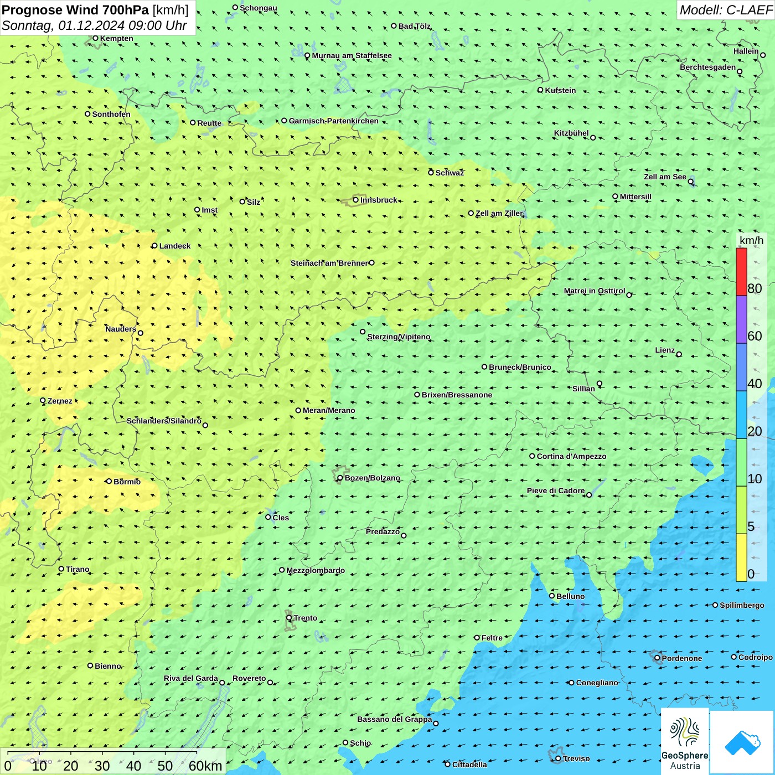775x775 pixels.
Task: Click the Belluno location marker
Action: pyautogui.click(x=551, y=596)
